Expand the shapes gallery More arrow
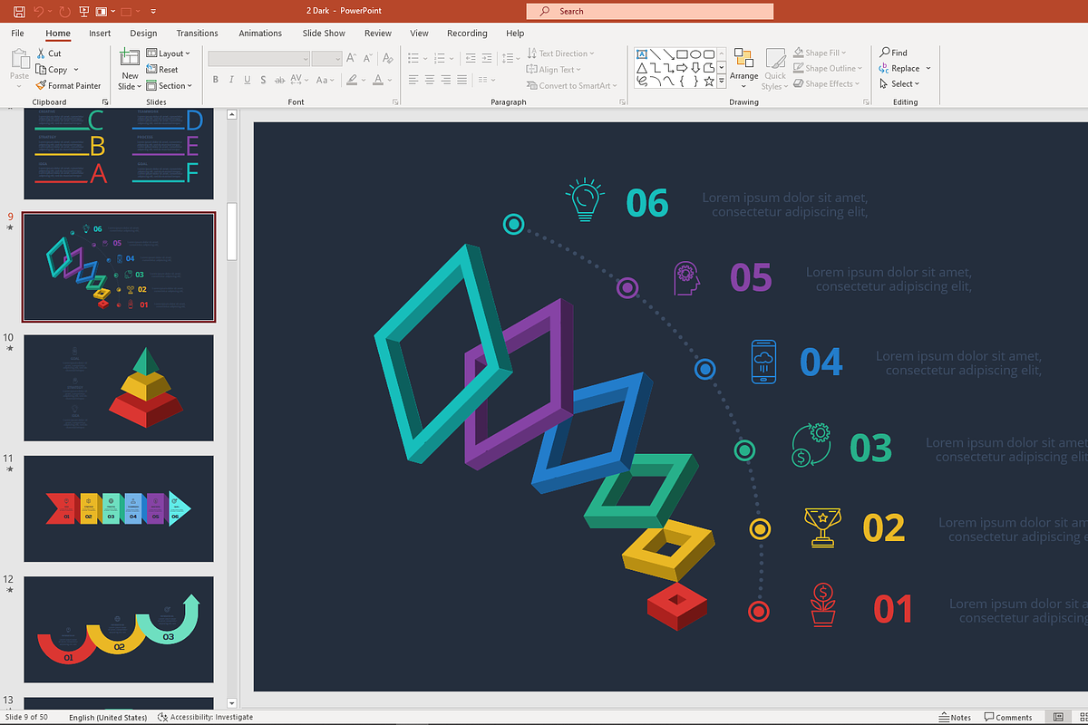The height and width of the screenshot is (725, 1088). [x=722, y=81]
